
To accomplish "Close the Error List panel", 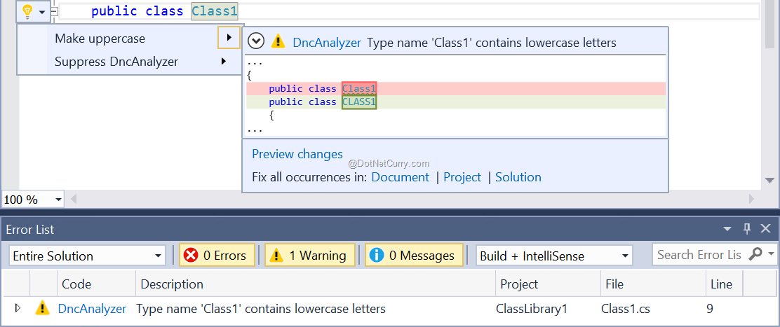I will pyautogui.click(x=765, y=229).
